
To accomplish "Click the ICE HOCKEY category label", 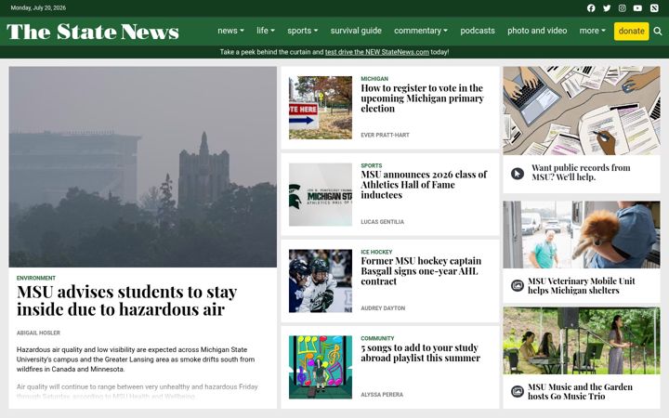I will [376, 252].
